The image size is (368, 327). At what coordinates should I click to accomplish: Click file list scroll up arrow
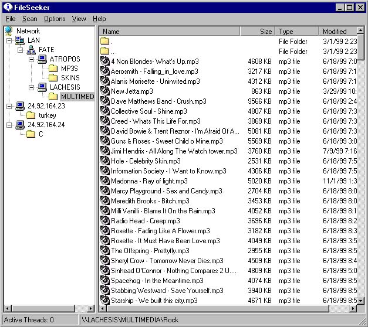tap(360, 30)
